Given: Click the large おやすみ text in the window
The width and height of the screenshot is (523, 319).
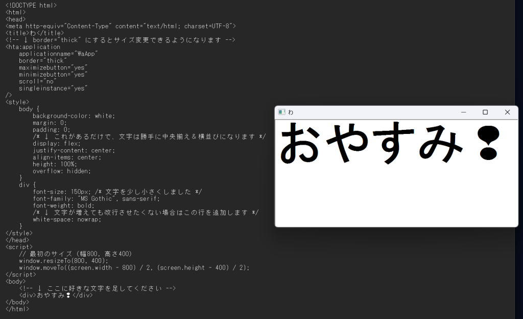Looking at the screenshot, I should click(371, 143).
